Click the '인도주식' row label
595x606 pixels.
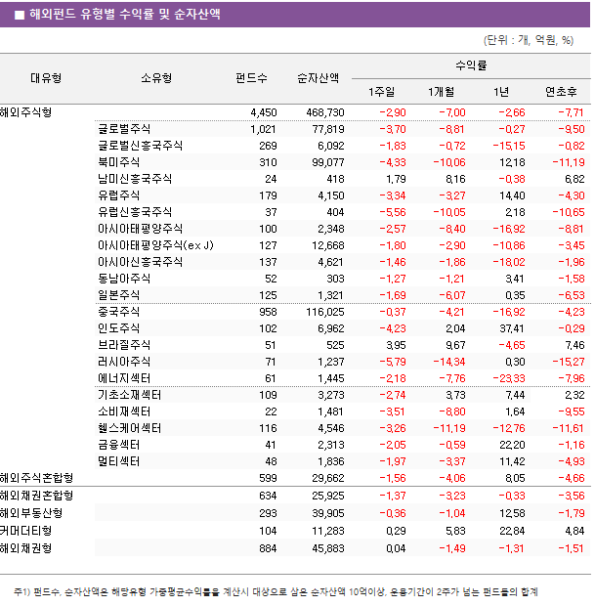tap(118, 328)
